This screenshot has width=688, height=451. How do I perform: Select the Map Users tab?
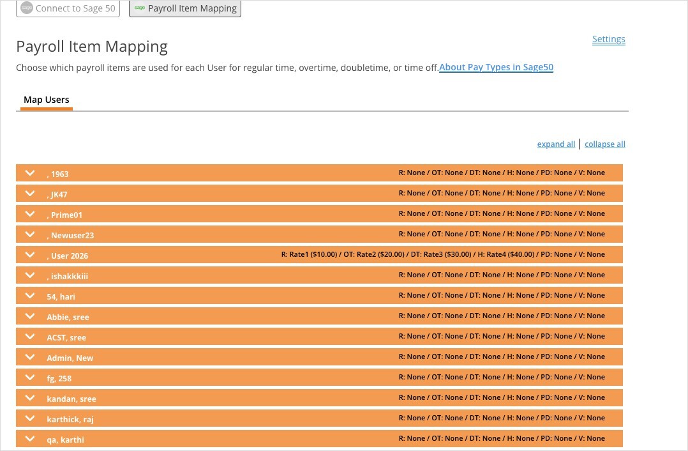(47, 100)
